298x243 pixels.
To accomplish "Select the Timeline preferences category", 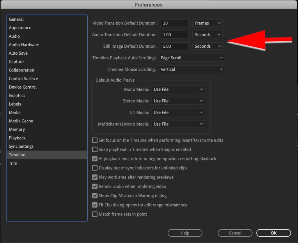I will [x=47, y=155].
